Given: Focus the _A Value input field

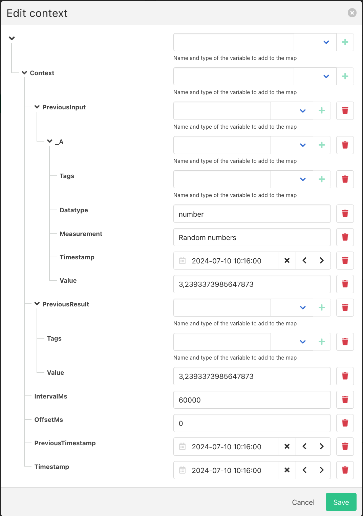Looking at the screenshot, I should pos(252,284).
